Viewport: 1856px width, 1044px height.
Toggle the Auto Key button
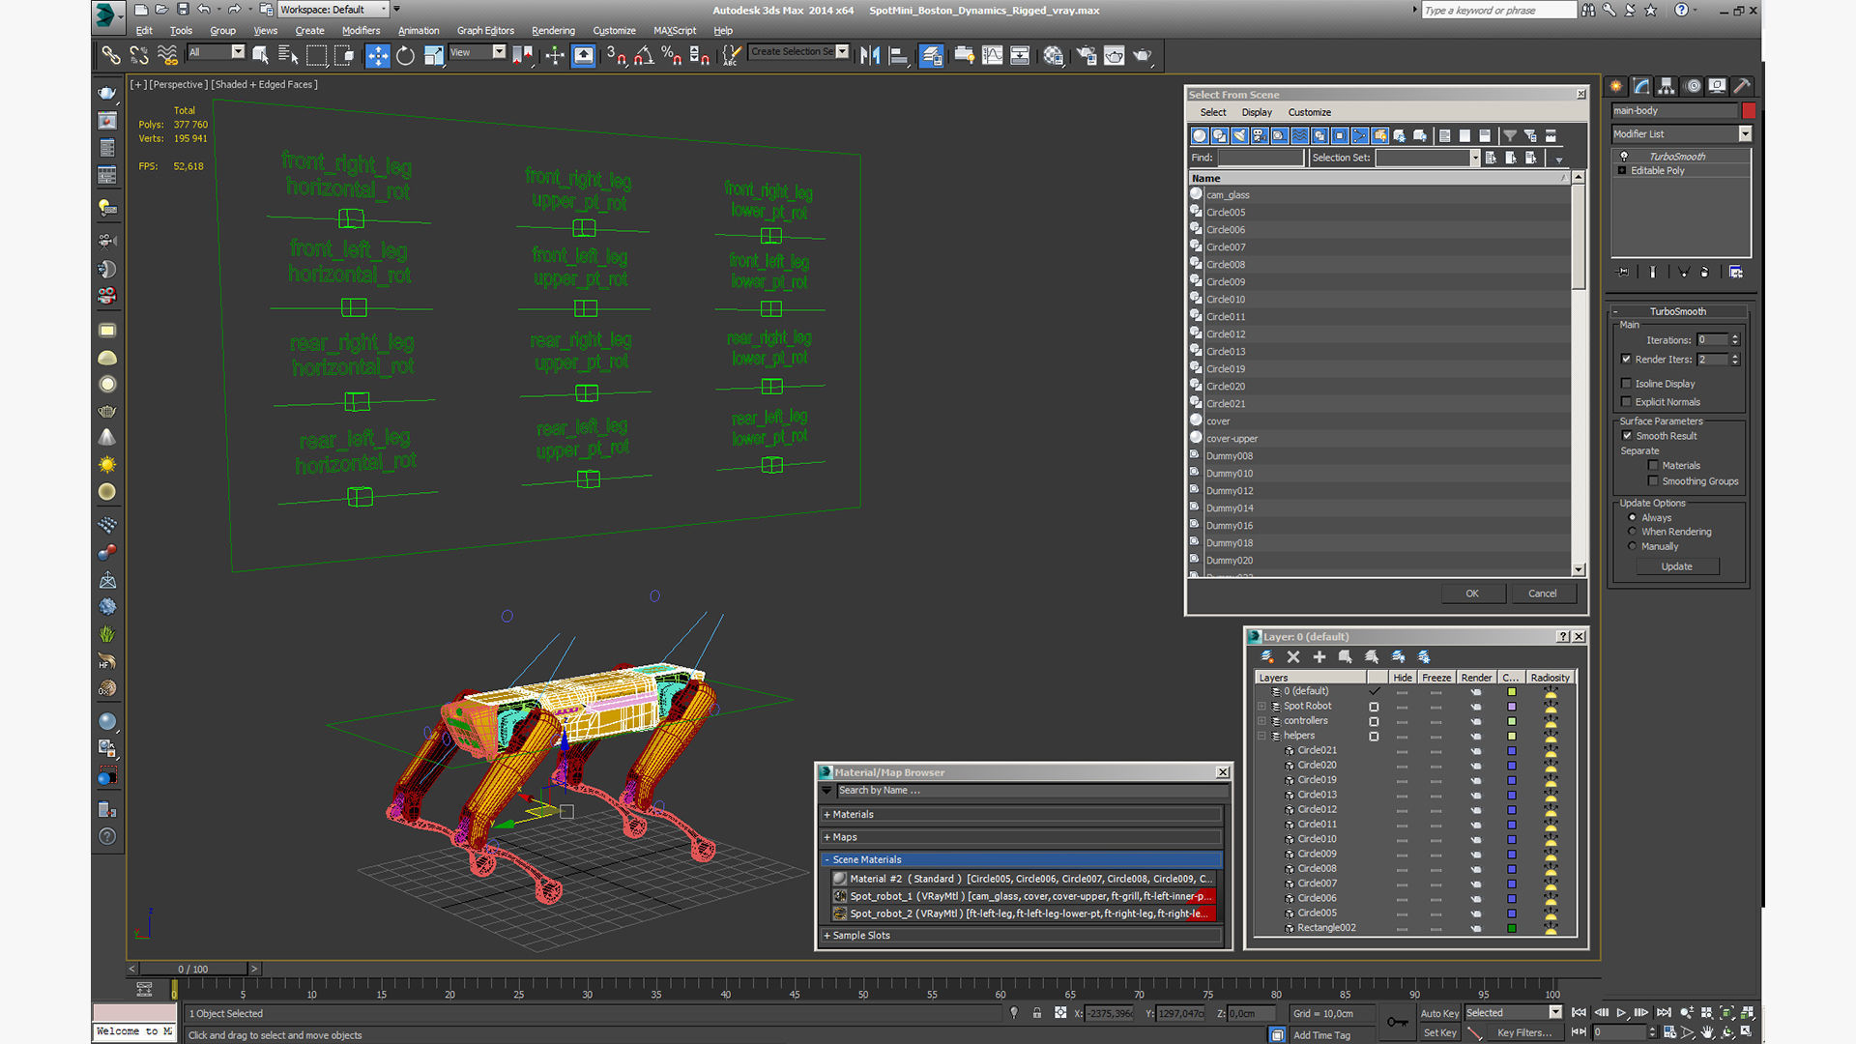click(x=1438, y=1013)
